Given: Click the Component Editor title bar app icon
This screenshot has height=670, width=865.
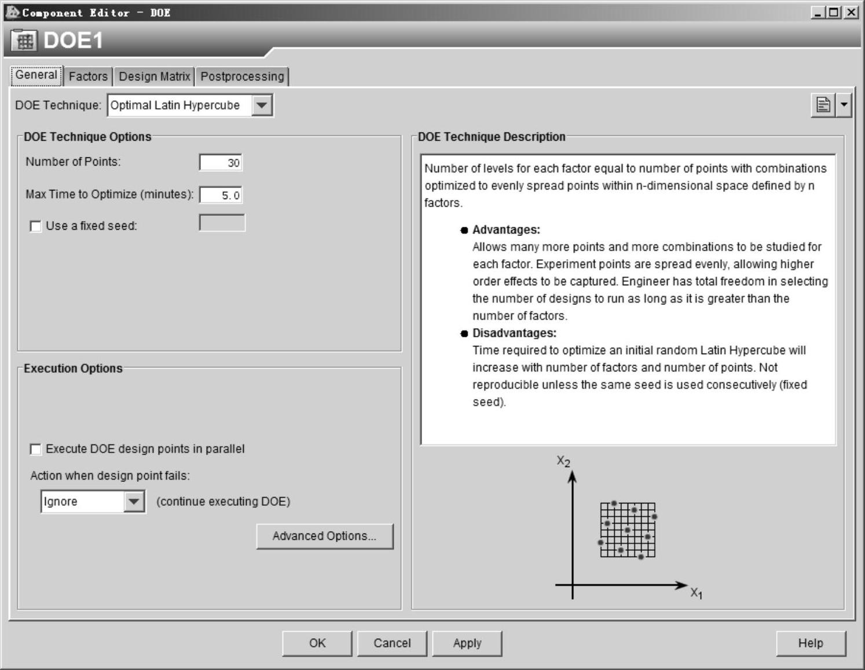Looking at the screenshot, I should tap(12, 12).
